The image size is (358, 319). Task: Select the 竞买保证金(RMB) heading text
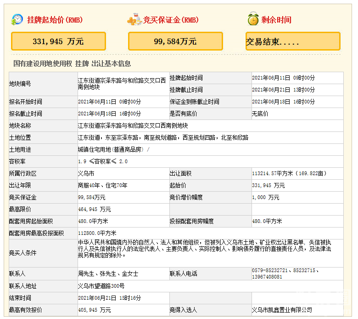[x=171, y=20]
